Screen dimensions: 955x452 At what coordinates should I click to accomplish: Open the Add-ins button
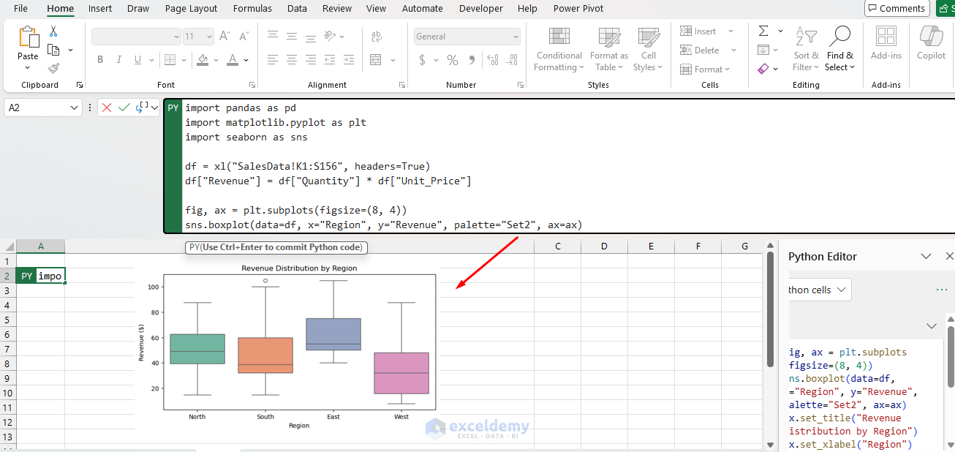click(x=886, y=44)
